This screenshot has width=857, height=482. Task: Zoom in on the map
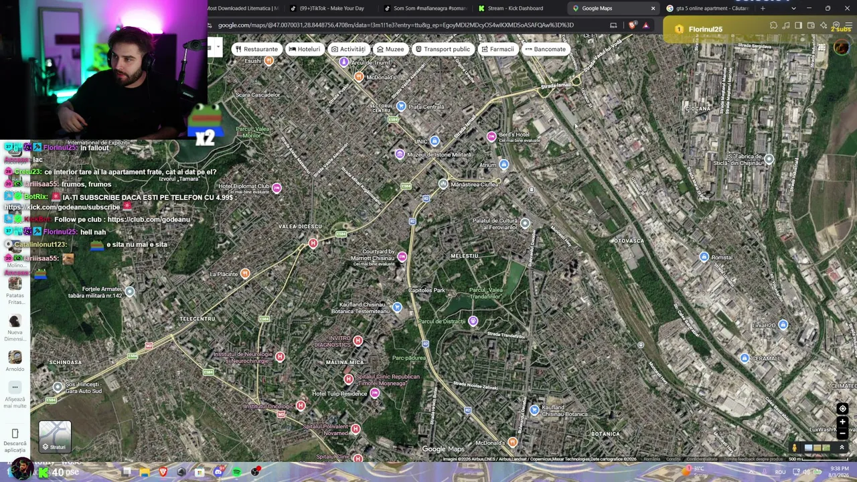pos(842,422)
